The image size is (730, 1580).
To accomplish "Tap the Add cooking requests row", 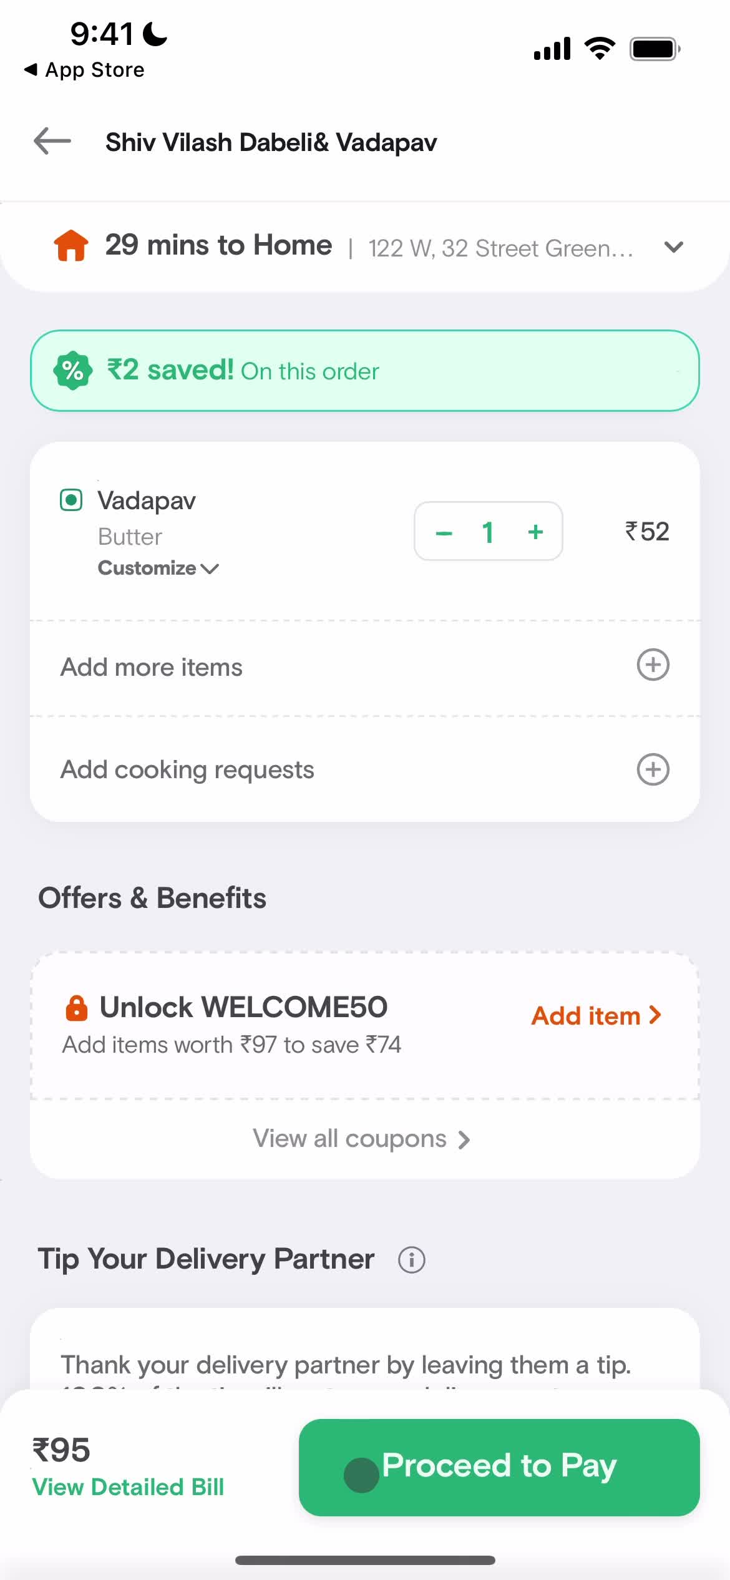I will coord(187,770).
